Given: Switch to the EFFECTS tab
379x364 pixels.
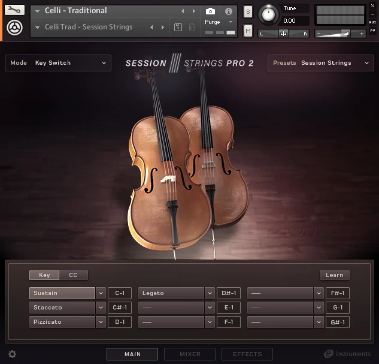Looking at the screenshot, I should tap(247, 354).
